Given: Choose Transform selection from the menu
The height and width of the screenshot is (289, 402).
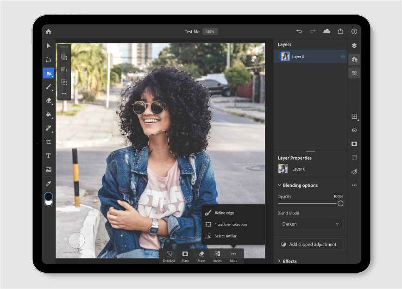Looking at the screenshot, I should [230, 224].
